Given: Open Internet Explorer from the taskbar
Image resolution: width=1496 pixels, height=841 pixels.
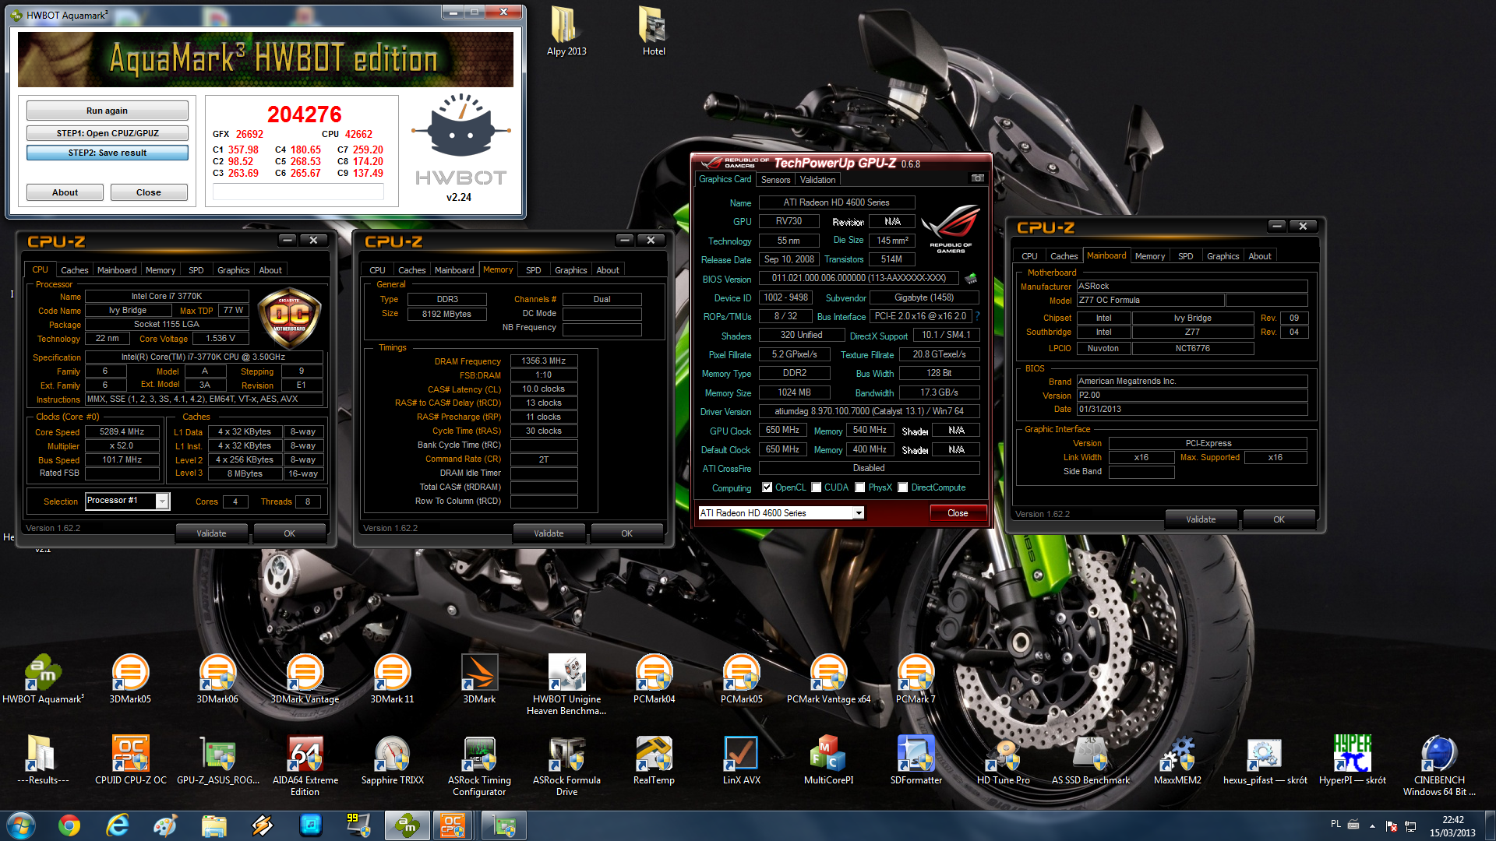Looking at the screenshot, I should [118, 825].
